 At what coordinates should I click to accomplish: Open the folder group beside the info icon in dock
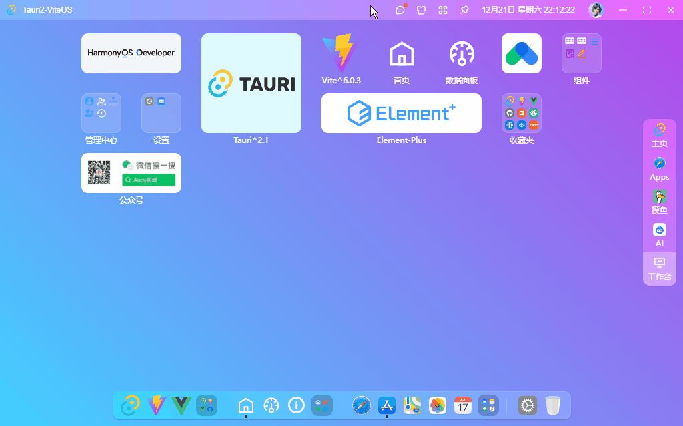coord(322,405)
